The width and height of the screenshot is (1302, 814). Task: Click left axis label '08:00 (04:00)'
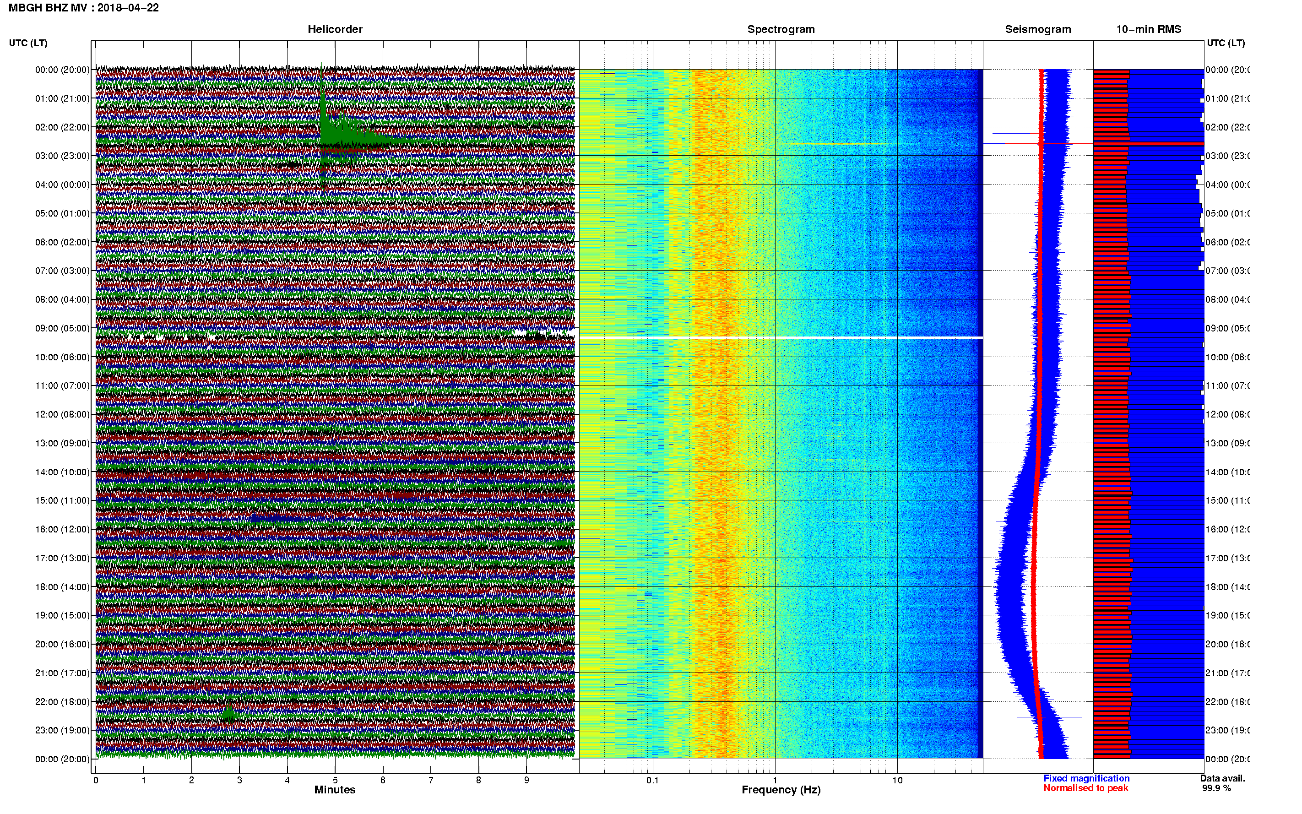(62, 299)
